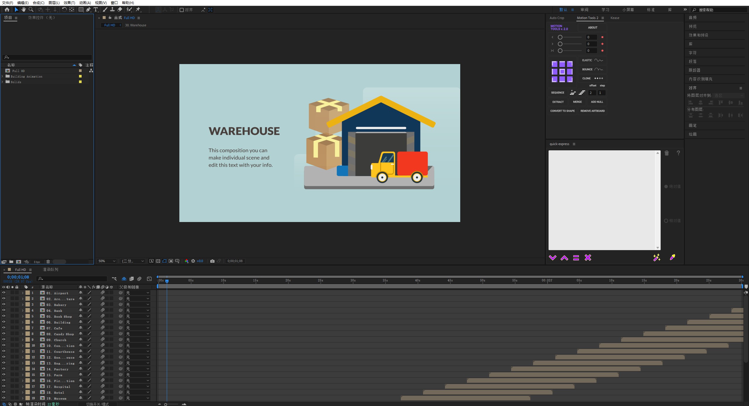The width and height of the screenshot is (749, 406).
Task: Click the MERGE button in Motion Tools
Action: coord(577,102)
